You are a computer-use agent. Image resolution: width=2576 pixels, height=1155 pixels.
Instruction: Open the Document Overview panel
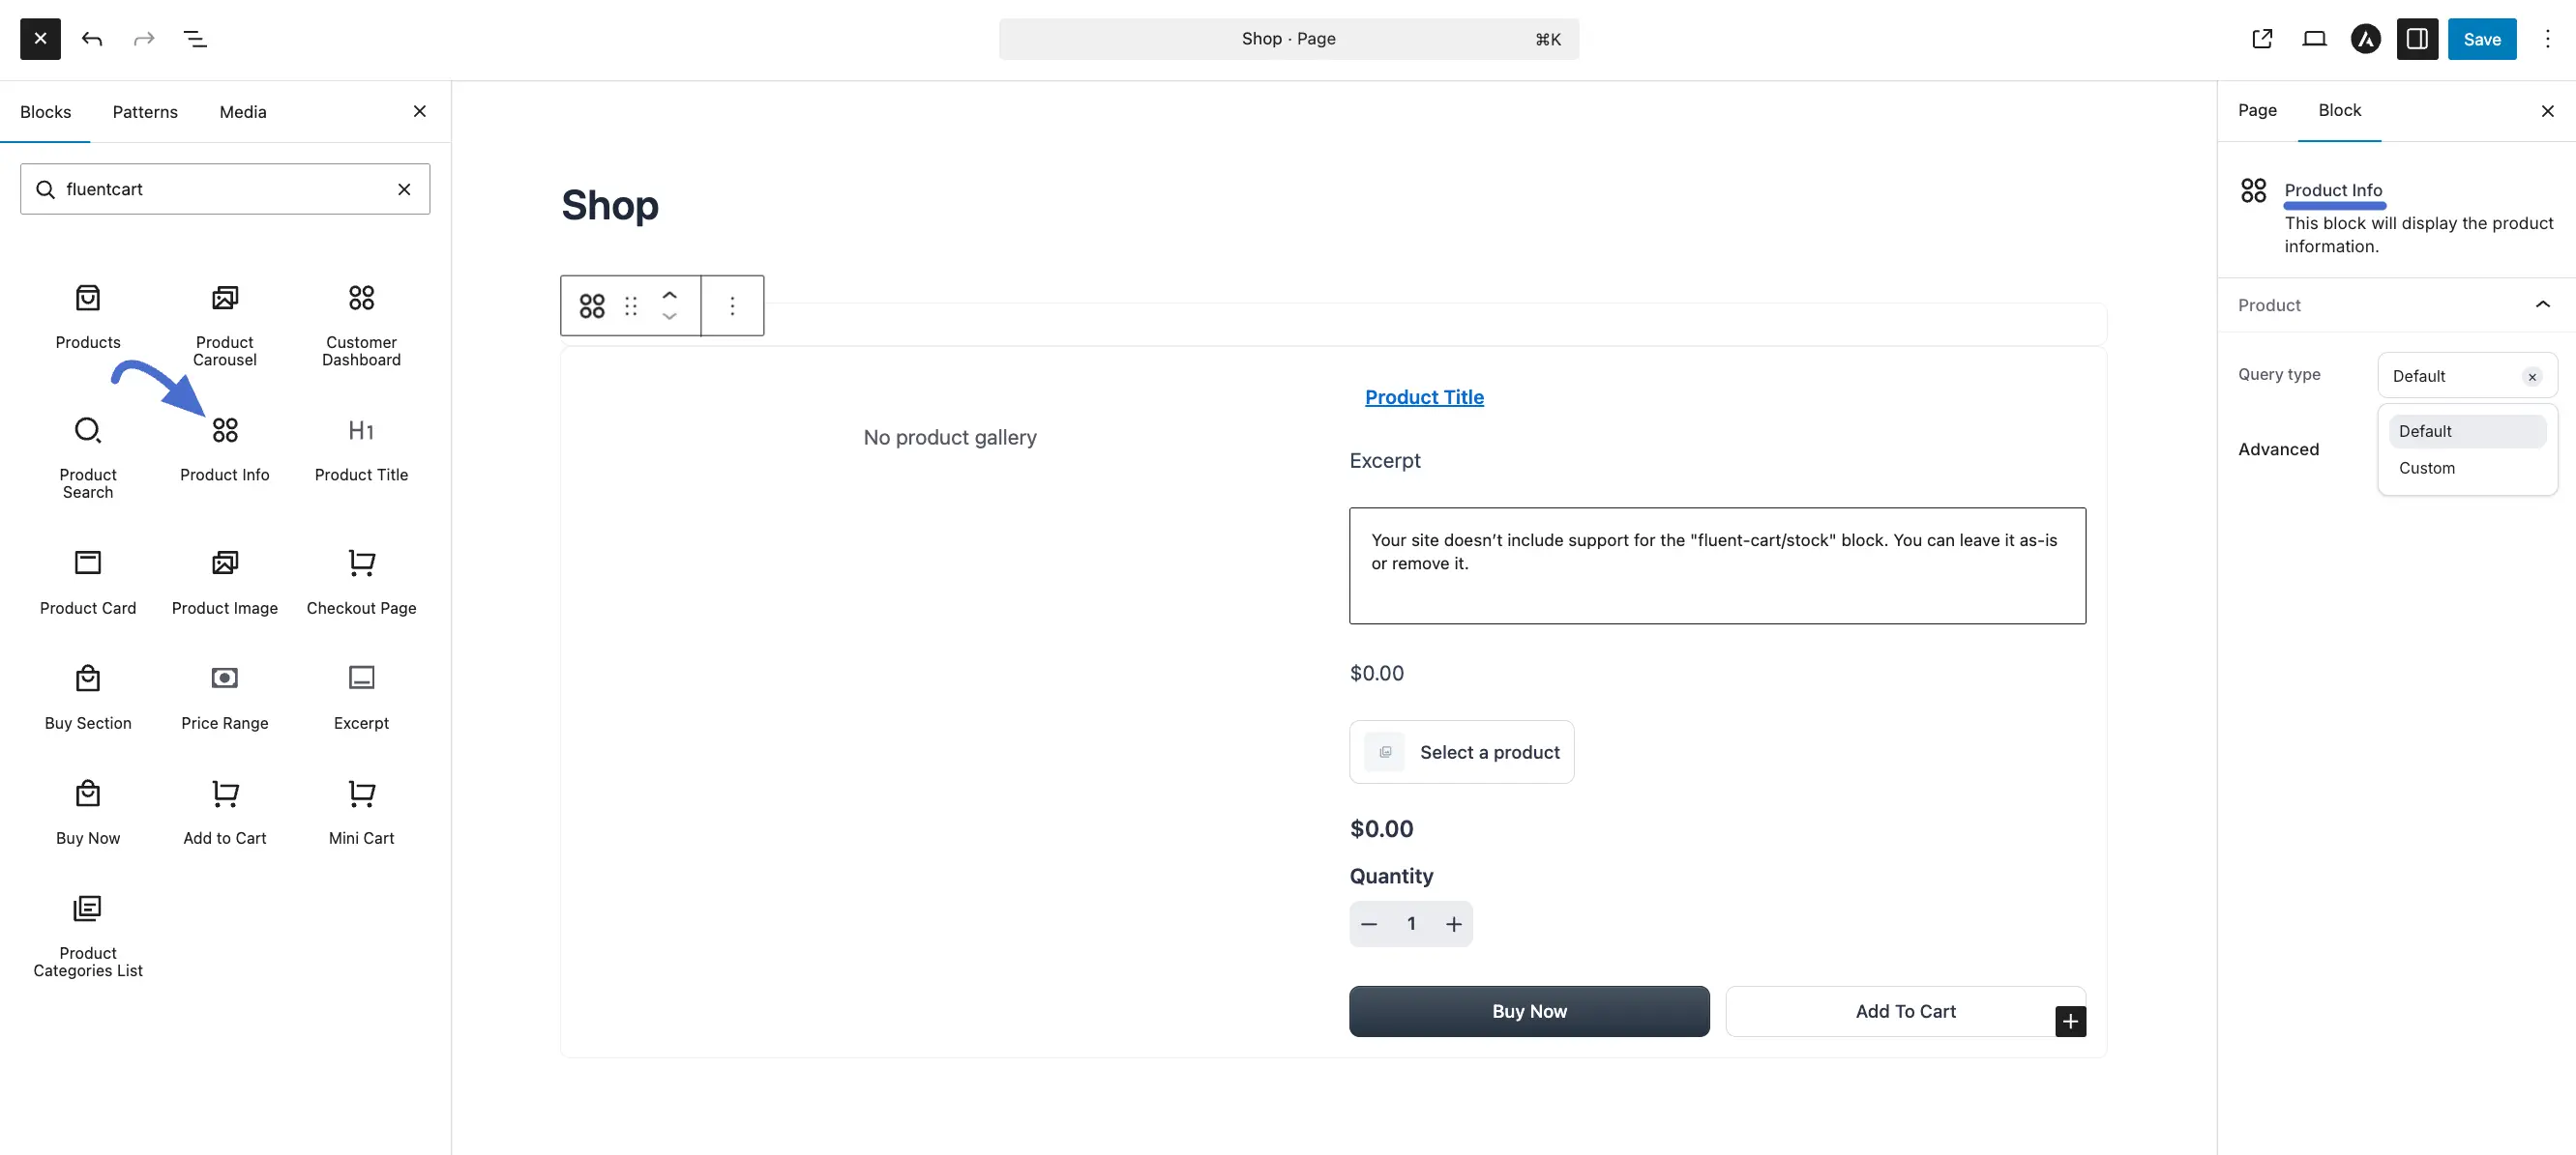(x=195, y=39)
